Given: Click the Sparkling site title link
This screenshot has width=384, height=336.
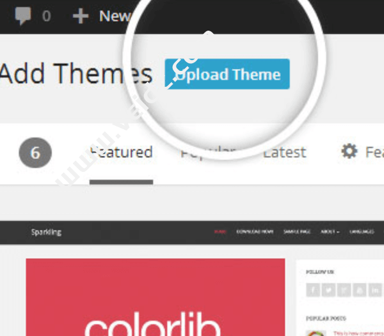Looking at the screenshot, I should click(46, 232).
